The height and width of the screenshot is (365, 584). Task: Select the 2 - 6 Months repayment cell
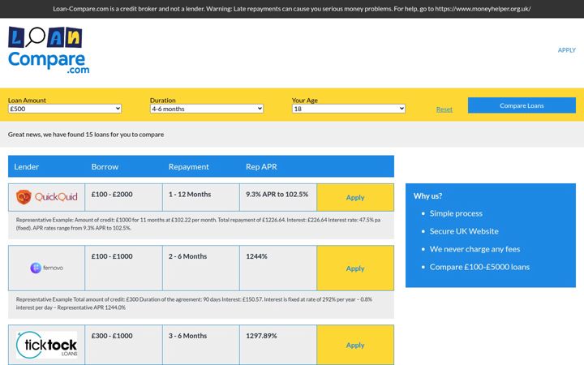201,268
